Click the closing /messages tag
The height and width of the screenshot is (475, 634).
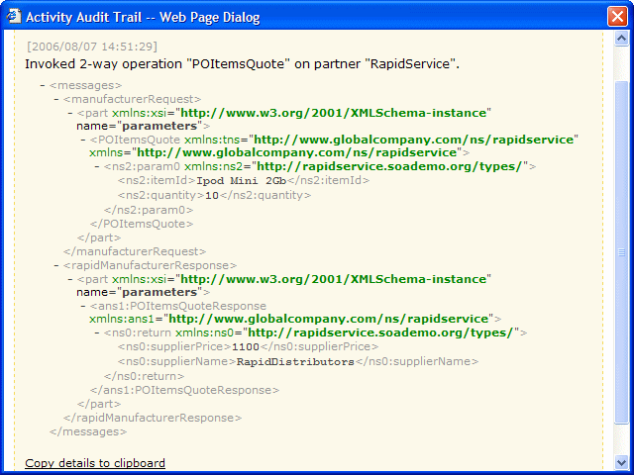(88, 431)
